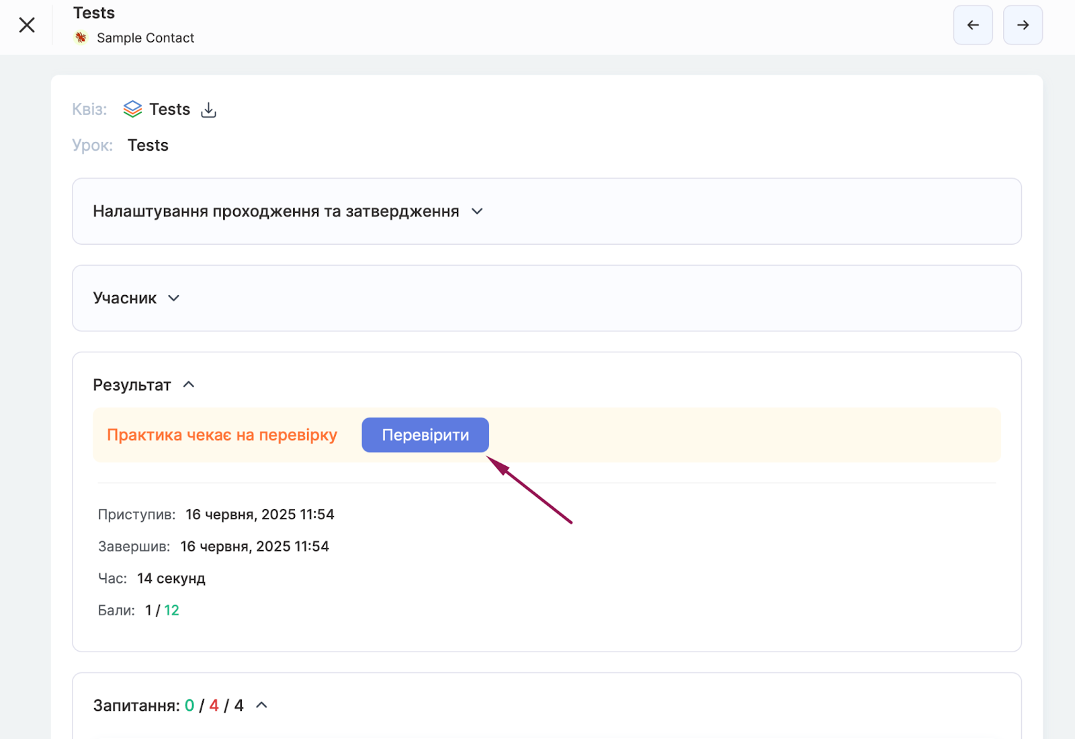Click the Tests lesson name beside Урок
Screen dimensions: 1075x739
(148, 145)
